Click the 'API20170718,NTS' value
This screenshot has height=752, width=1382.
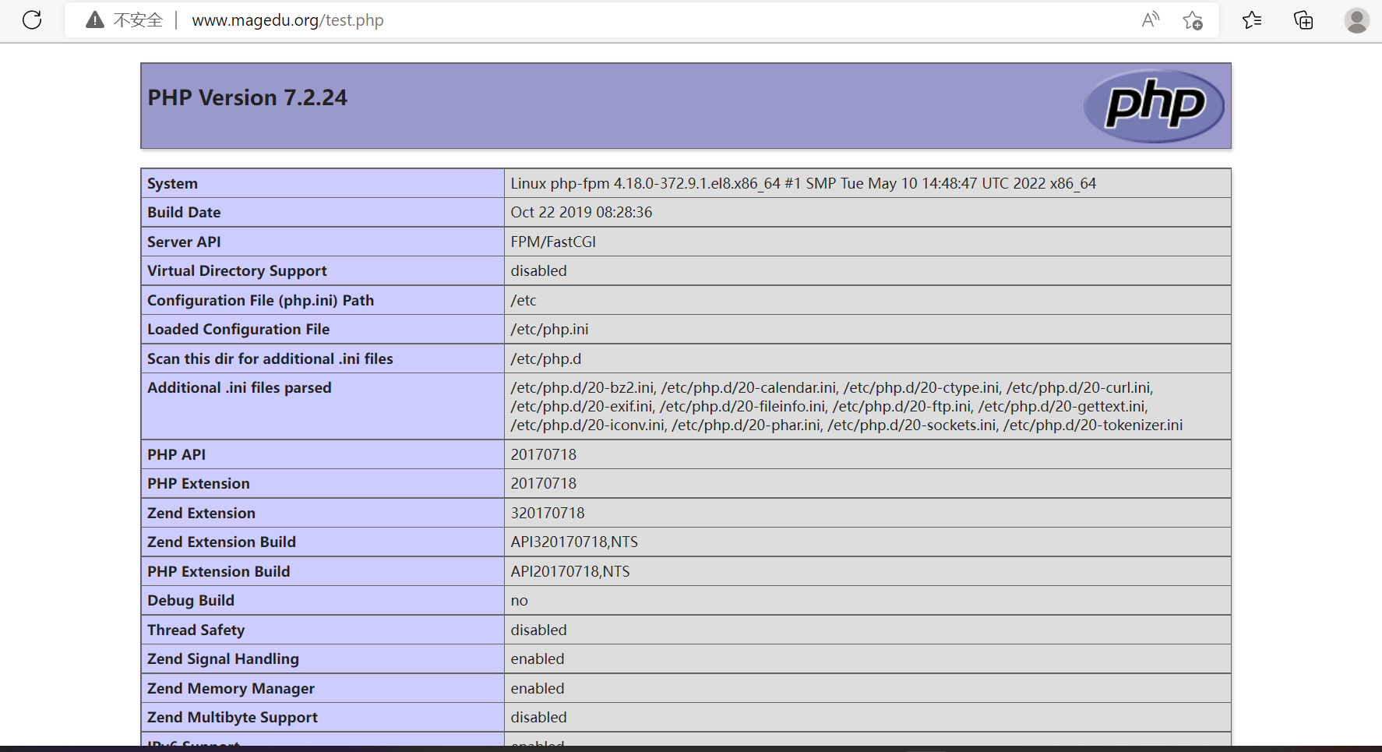(x=570, y=571)
